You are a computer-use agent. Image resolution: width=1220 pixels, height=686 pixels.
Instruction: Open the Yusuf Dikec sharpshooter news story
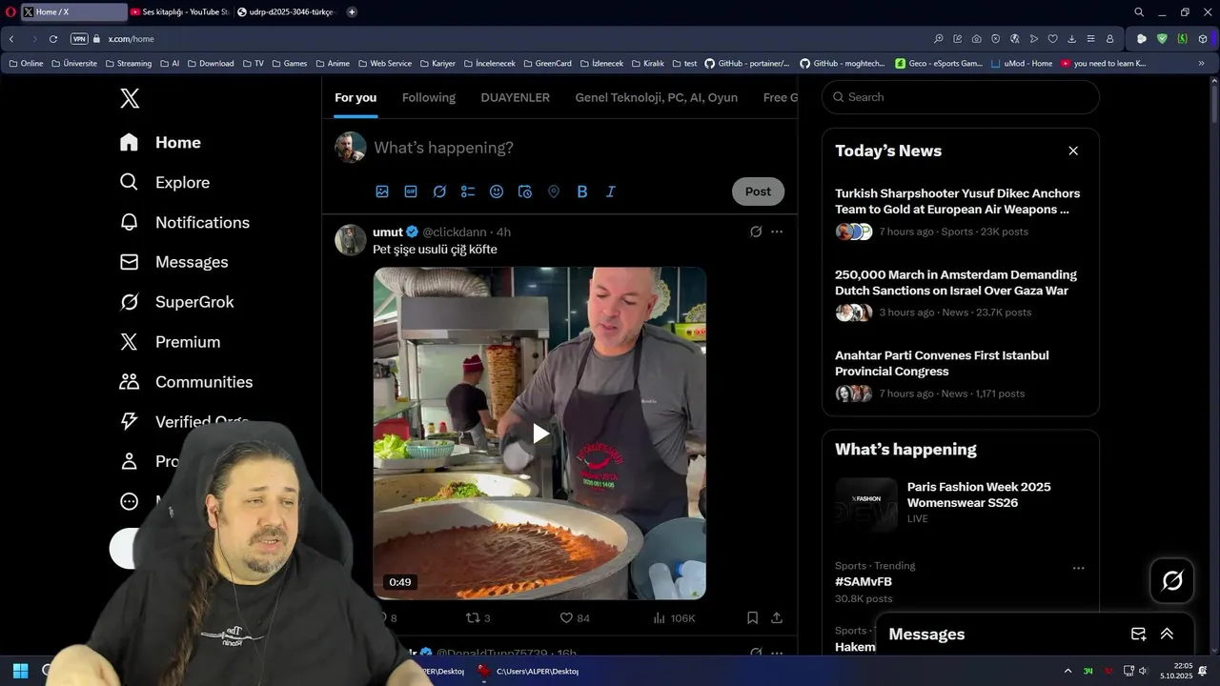click(958, 212)
